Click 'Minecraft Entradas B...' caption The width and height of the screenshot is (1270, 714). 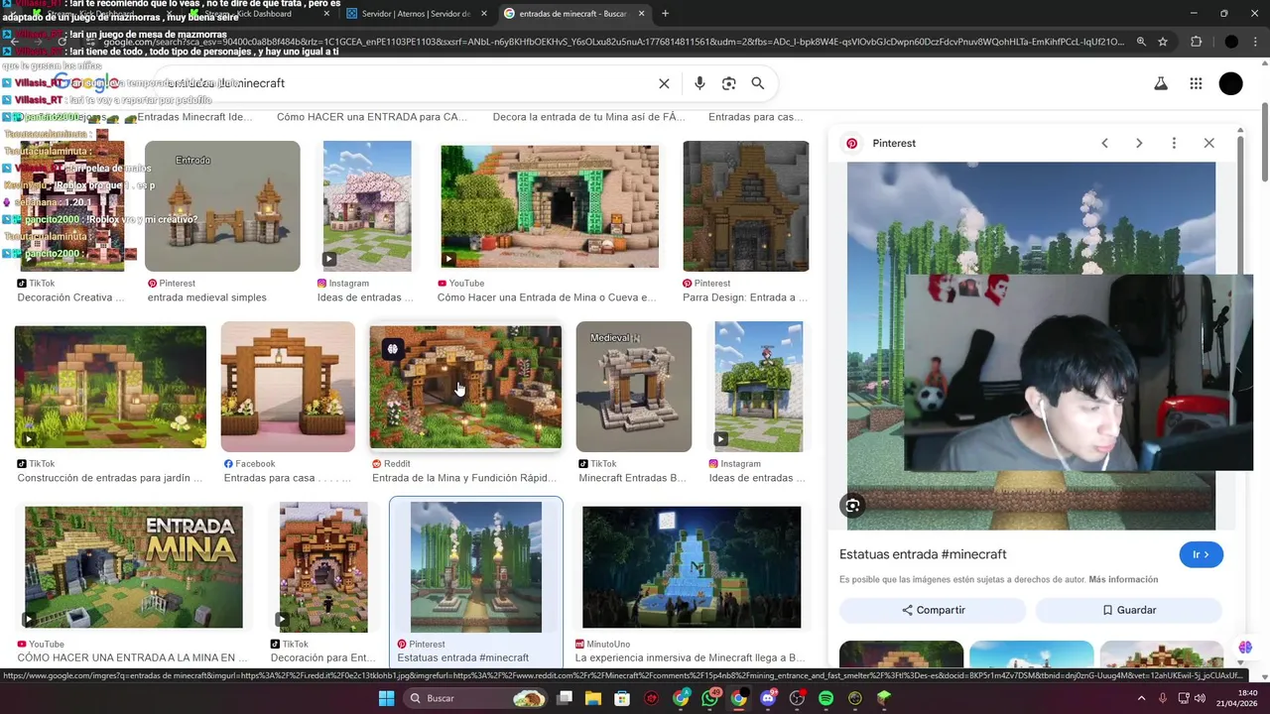click(x=633, y=478)
